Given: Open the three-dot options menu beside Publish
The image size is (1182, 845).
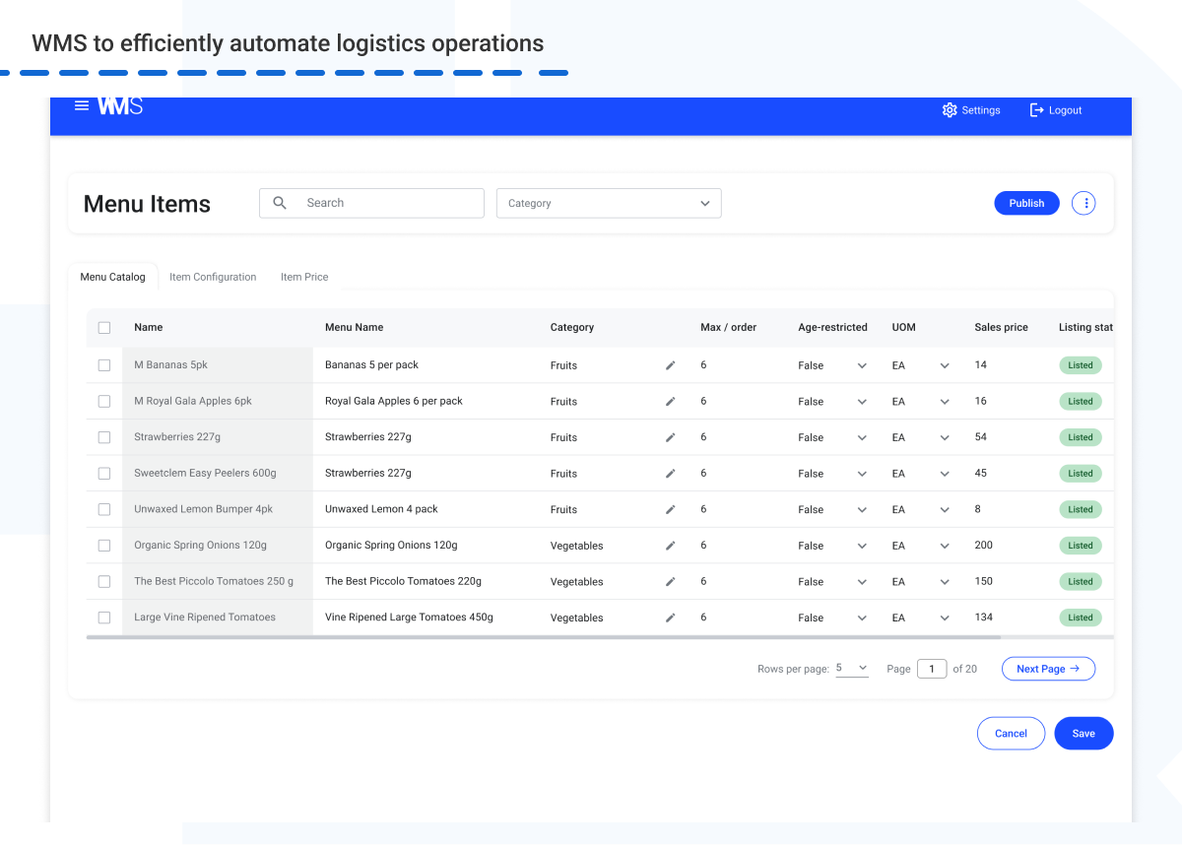Looking at the screenshot, I should click(1083, 203).
